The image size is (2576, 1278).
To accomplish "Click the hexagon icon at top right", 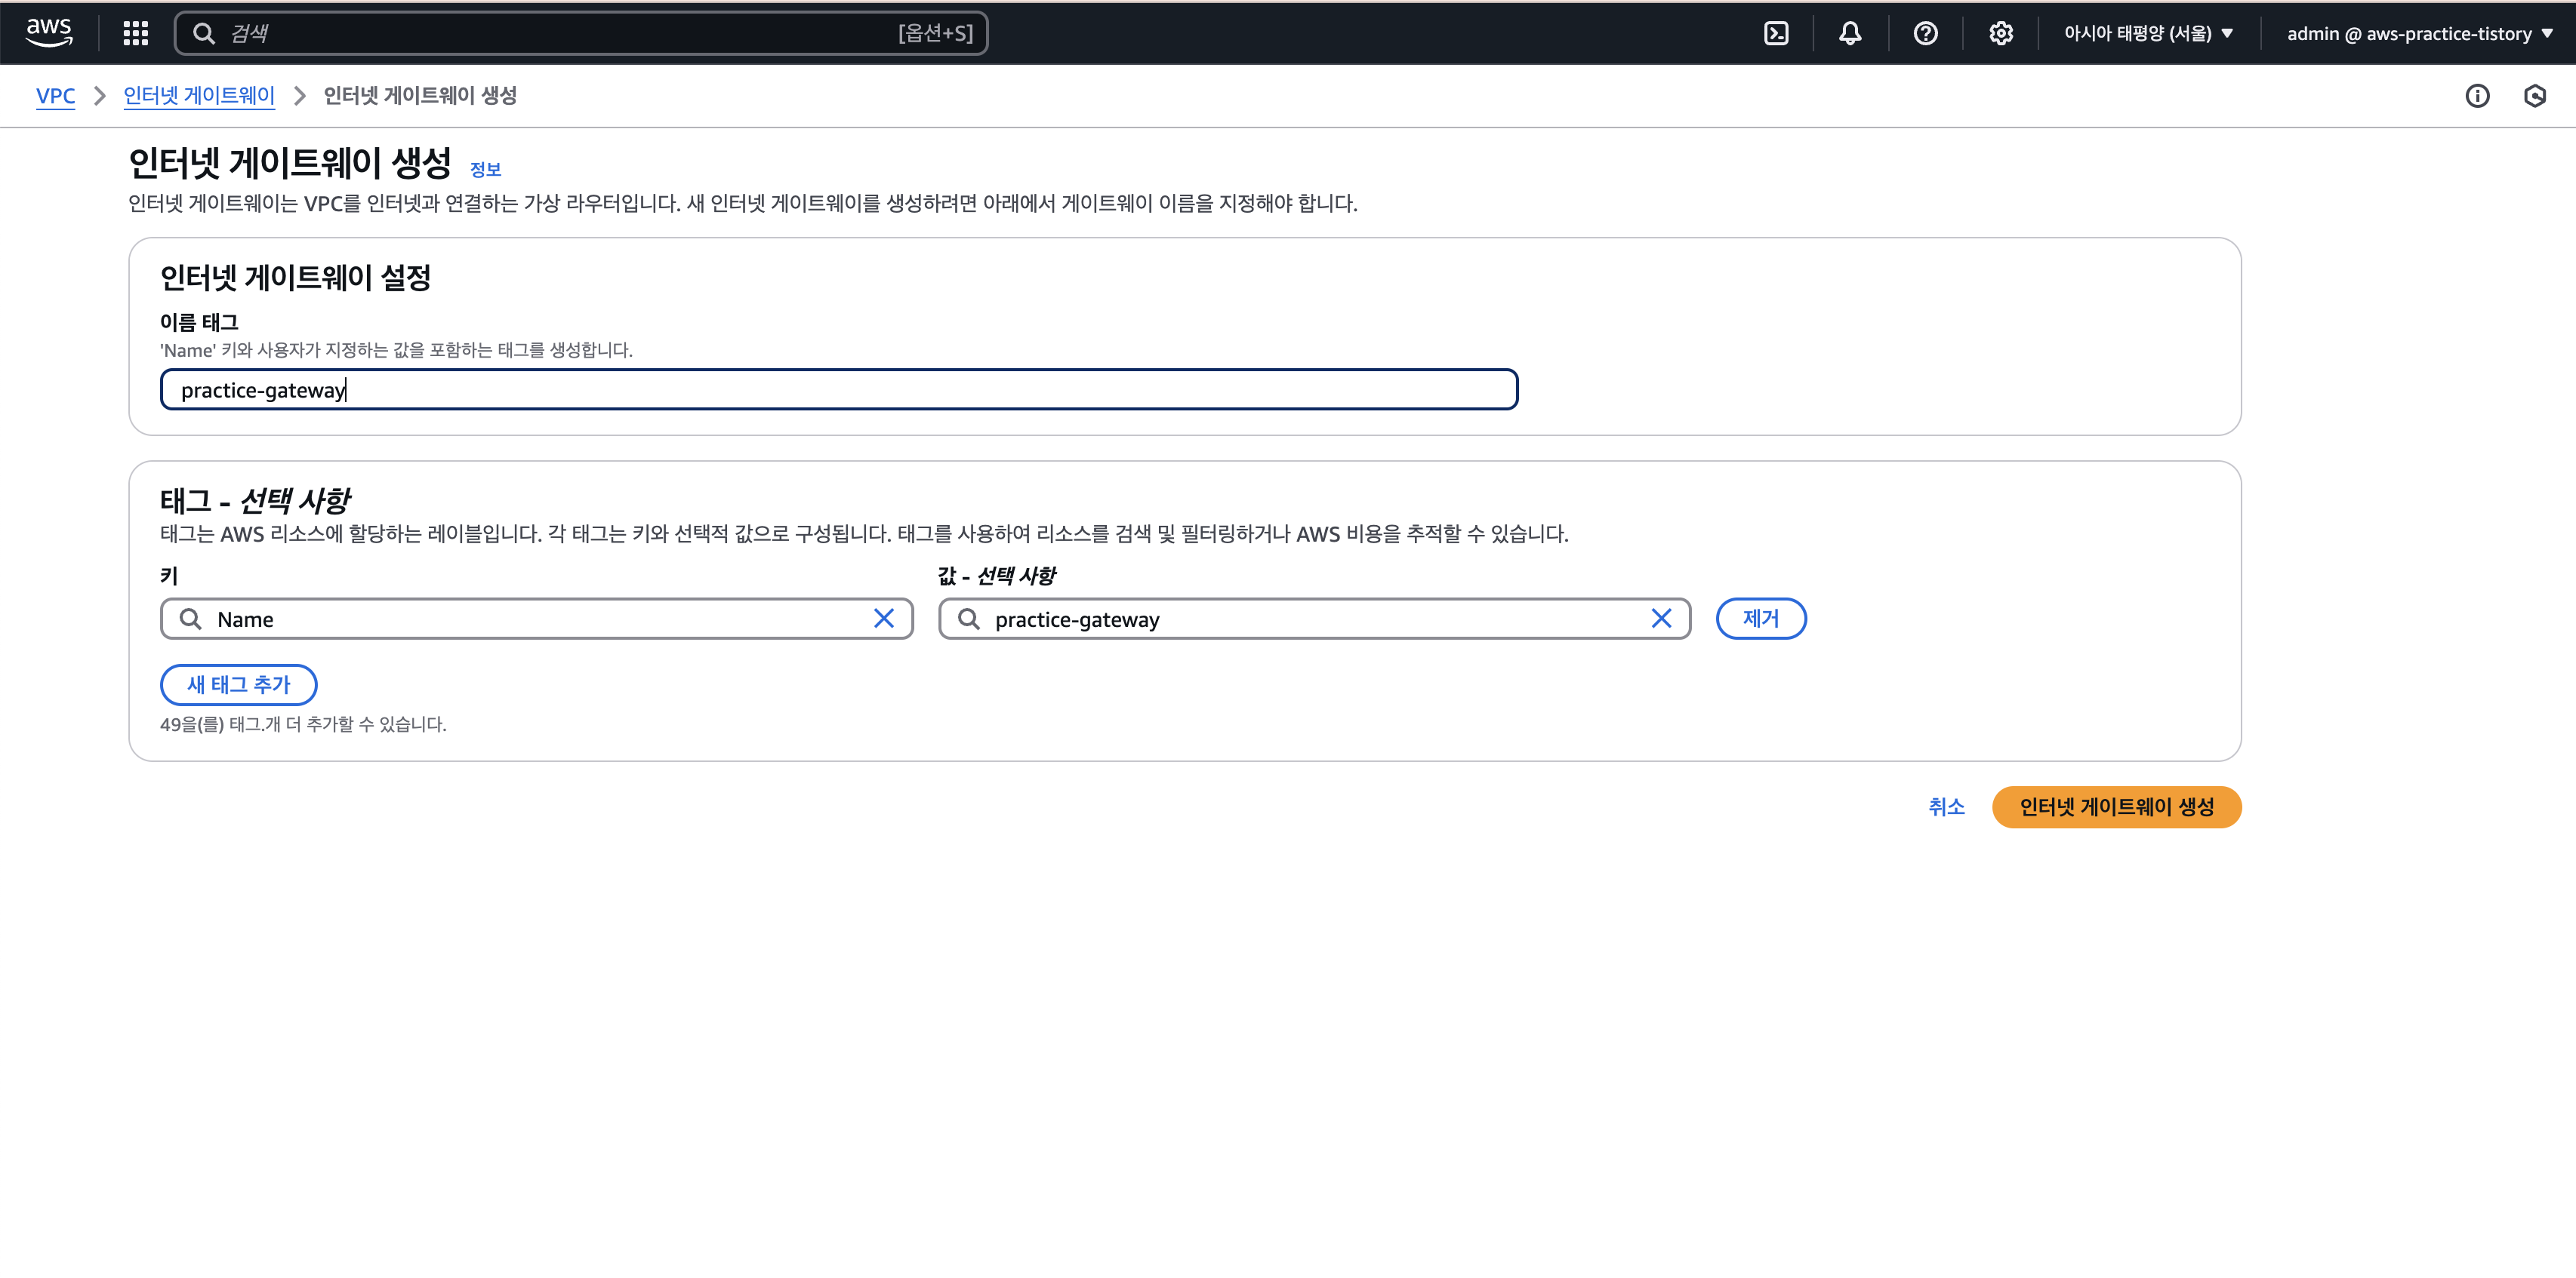I will tap(2534, 96).
